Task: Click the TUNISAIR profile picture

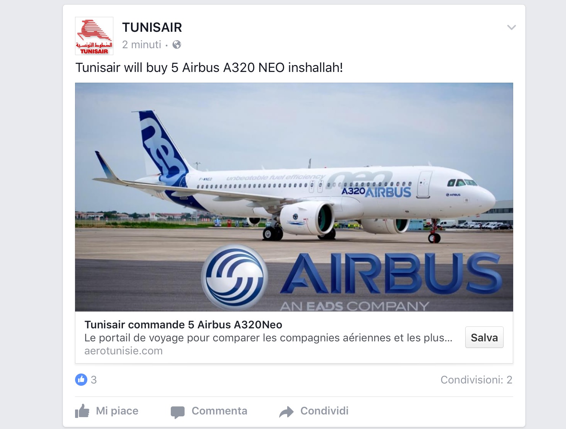Action: point(94,36)
